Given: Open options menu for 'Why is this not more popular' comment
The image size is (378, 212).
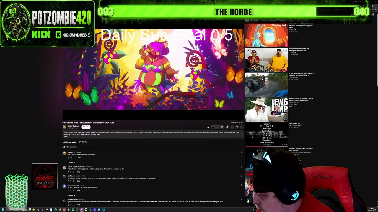Looking at the screenshot, I should pos(242,153).
